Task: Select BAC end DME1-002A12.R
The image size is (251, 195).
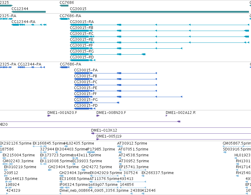Action: pos(181,113)
